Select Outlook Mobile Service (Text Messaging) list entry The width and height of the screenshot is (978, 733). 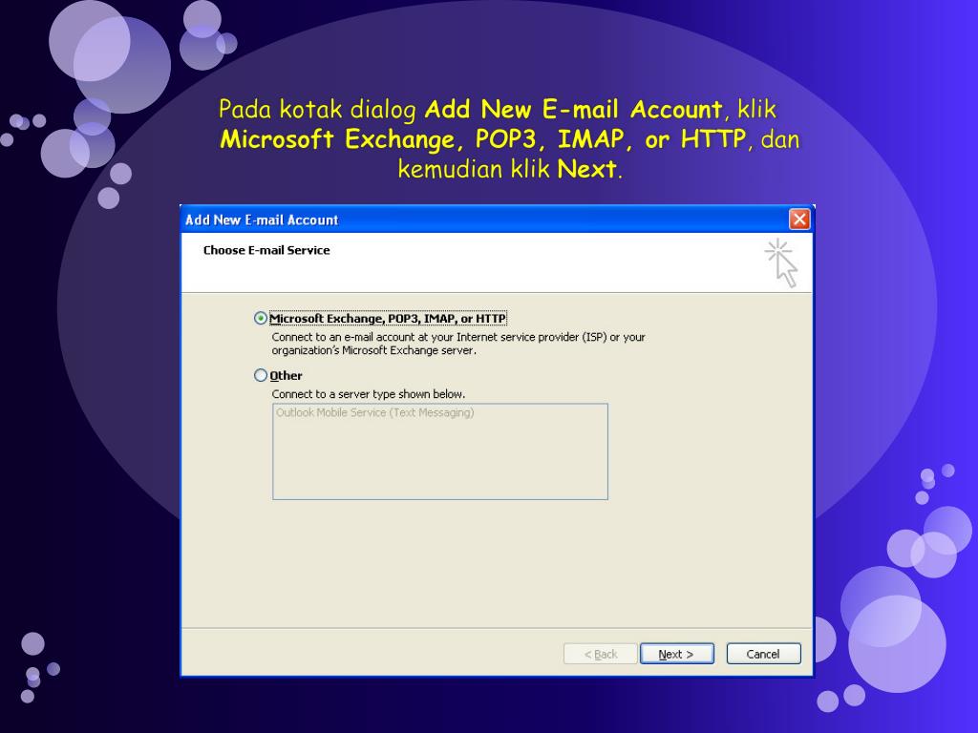(x=374, y=412)
